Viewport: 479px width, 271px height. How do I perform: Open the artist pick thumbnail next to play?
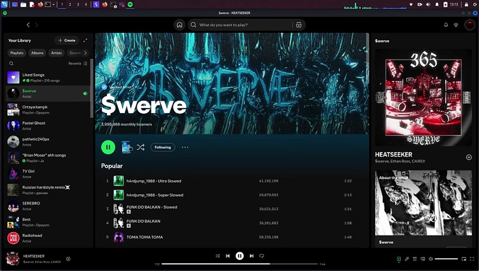(x=127, y=147)
